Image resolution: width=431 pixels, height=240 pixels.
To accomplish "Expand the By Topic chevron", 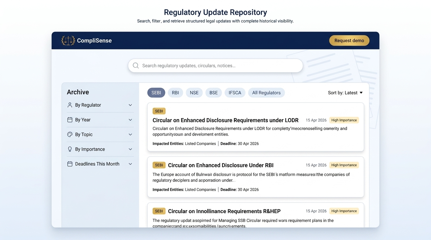I will (130, 134).
